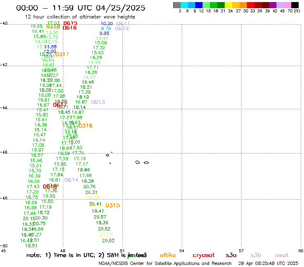Select the bright red color scale swatch
Image resolution: width=304 pixels, height=267 pixels.
pyautogui.click(x=251, y=5)
